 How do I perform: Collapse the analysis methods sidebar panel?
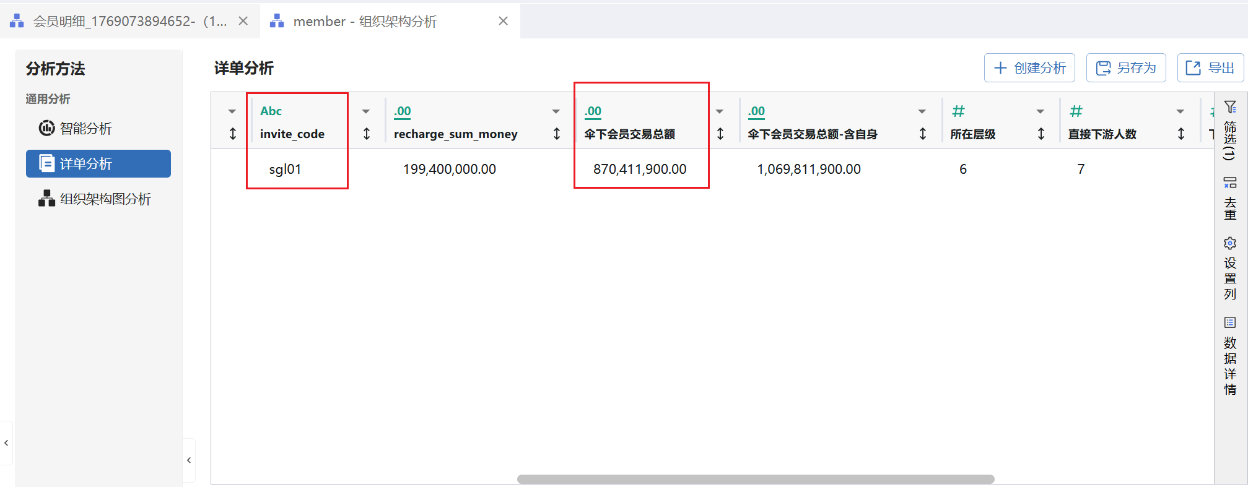tap(189, 460)
